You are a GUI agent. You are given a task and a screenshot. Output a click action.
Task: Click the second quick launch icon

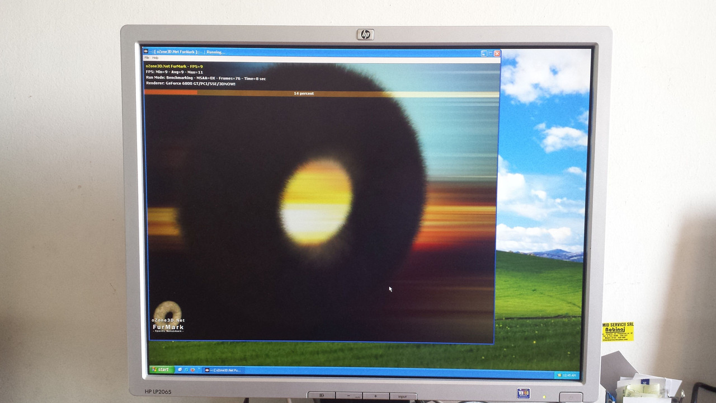[187, 370]
